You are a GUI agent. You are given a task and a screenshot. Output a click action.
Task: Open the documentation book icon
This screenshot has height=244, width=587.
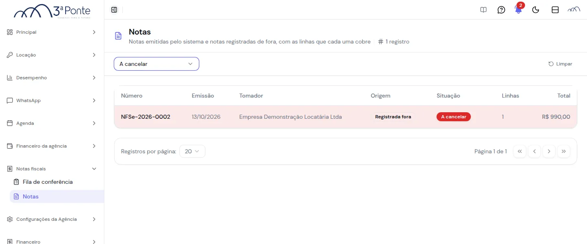pyautogui.click(x=483, y=10)
